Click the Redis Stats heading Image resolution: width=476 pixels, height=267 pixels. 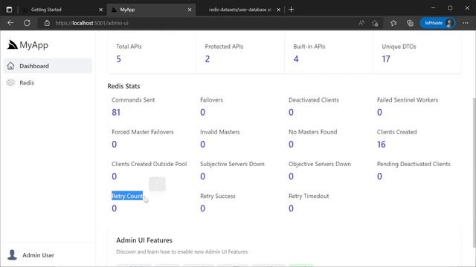[123, 86]
